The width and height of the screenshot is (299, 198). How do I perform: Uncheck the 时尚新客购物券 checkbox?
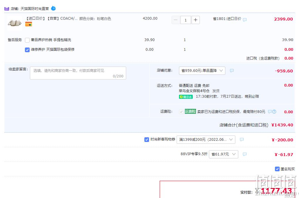point(147,140)
